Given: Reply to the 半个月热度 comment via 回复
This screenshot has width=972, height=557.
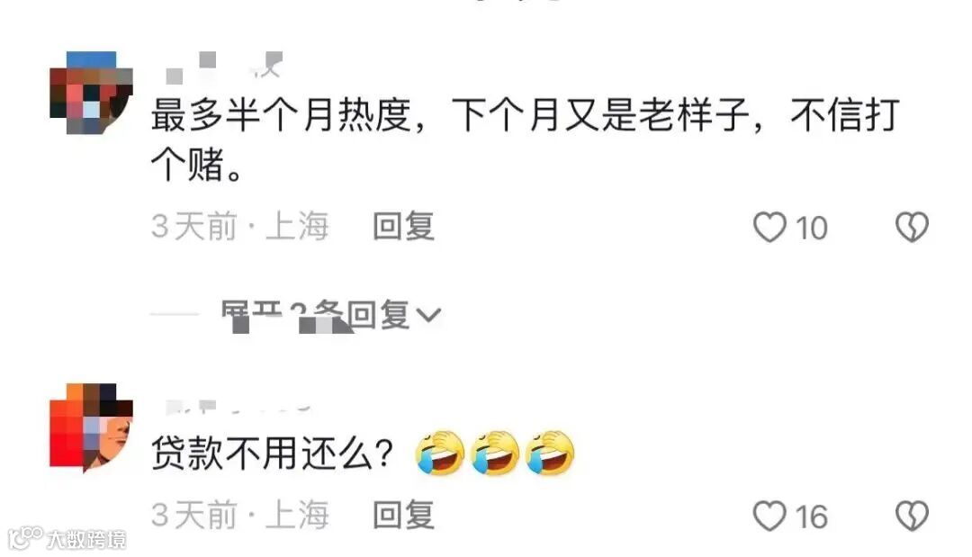Looking at the screenshot, I should [x=403, y=226].
